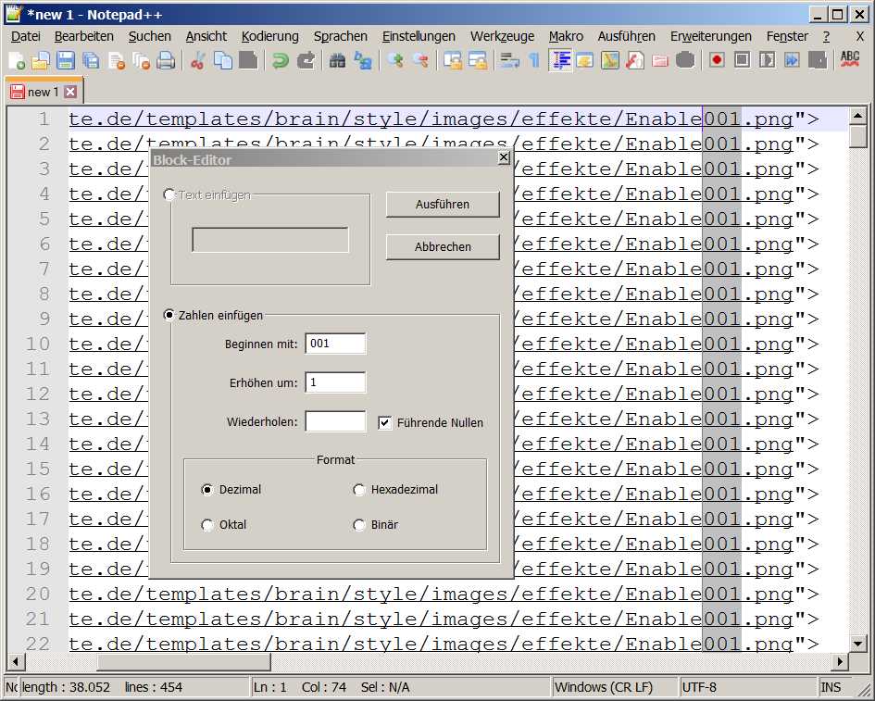Choose Binär number format

point(359,525)
